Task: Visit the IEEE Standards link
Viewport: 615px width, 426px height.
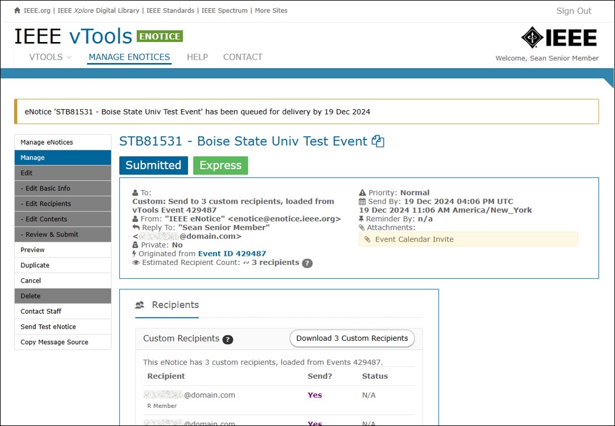Action: coord(170,11)
